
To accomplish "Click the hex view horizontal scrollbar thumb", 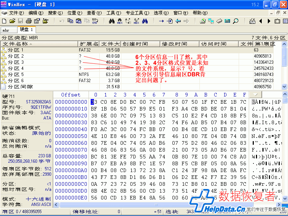I will 156,204.
